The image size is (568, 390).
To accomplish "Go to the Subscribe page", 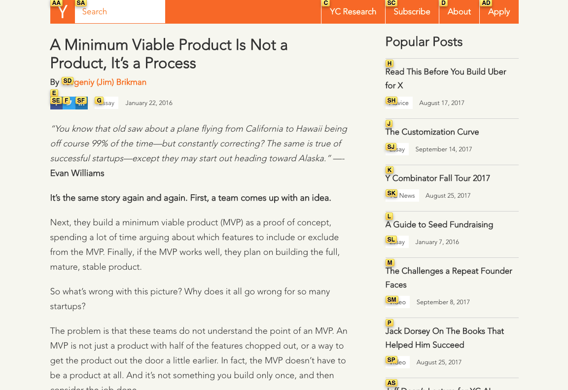I will (x=412, y=12).
